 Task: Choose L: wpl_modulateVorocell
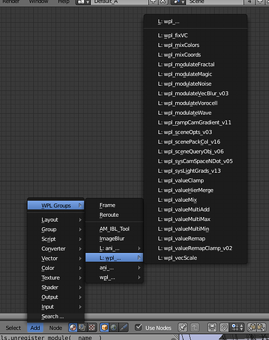tap(196, 103)
